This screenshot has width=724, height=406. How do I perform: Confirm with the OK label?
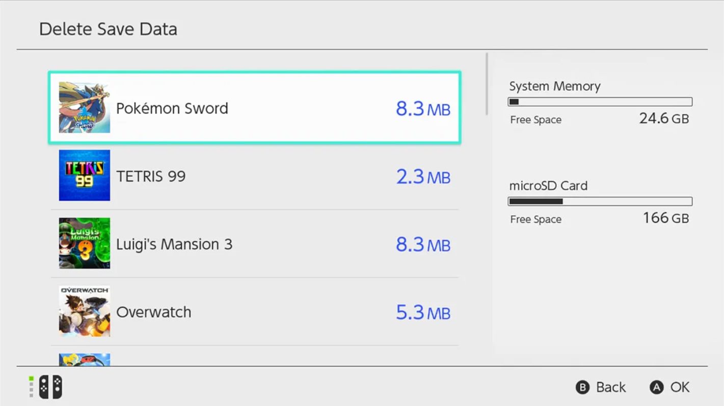[680, 388]
